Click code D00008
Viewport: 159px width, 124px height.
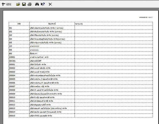[x=12, y=90]
